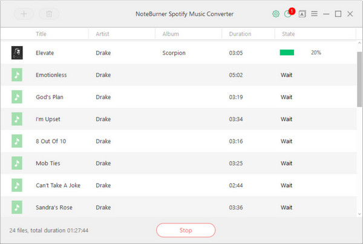This screenshot has width=363, height=244.
Task: Open conversion history clock icon
Action: (x=288, y=14)
